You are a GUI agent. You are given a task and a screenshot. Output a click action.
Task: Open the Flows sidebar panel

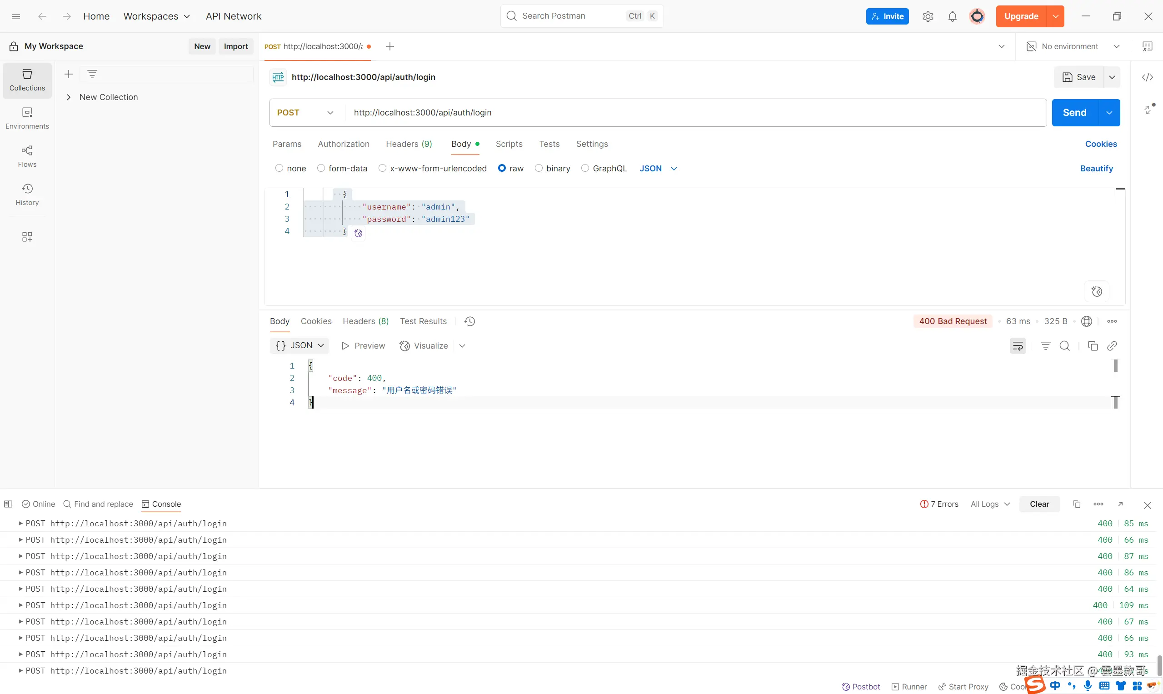tap(27, 156)
